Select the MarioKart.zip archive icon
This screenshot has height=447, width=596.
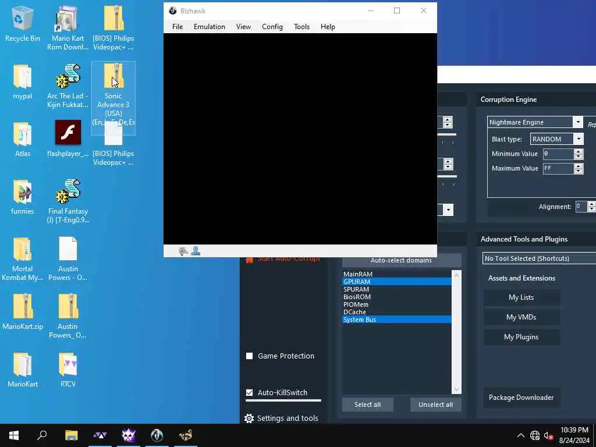point(23,312)
